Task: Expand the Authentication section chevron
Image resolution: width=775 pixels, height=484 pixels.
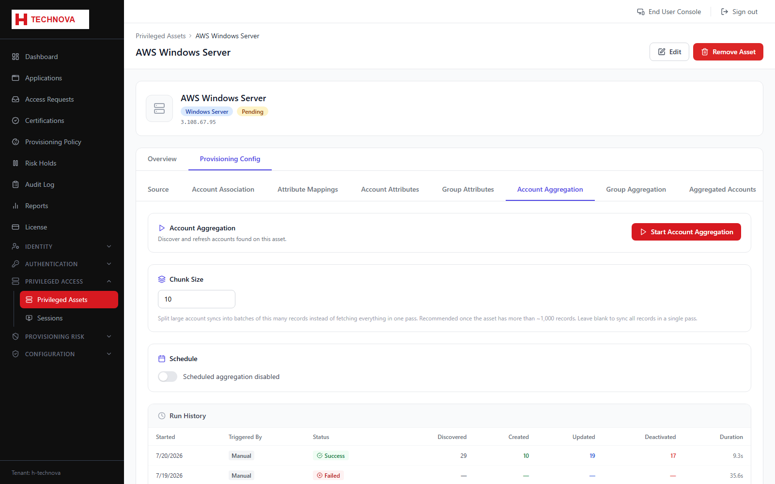Action: click(x=109, y=264)
